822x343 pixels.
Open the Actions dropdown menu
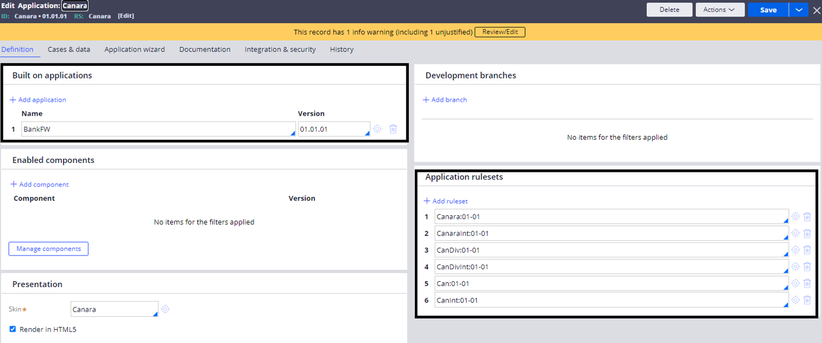[x=720, y=10]
